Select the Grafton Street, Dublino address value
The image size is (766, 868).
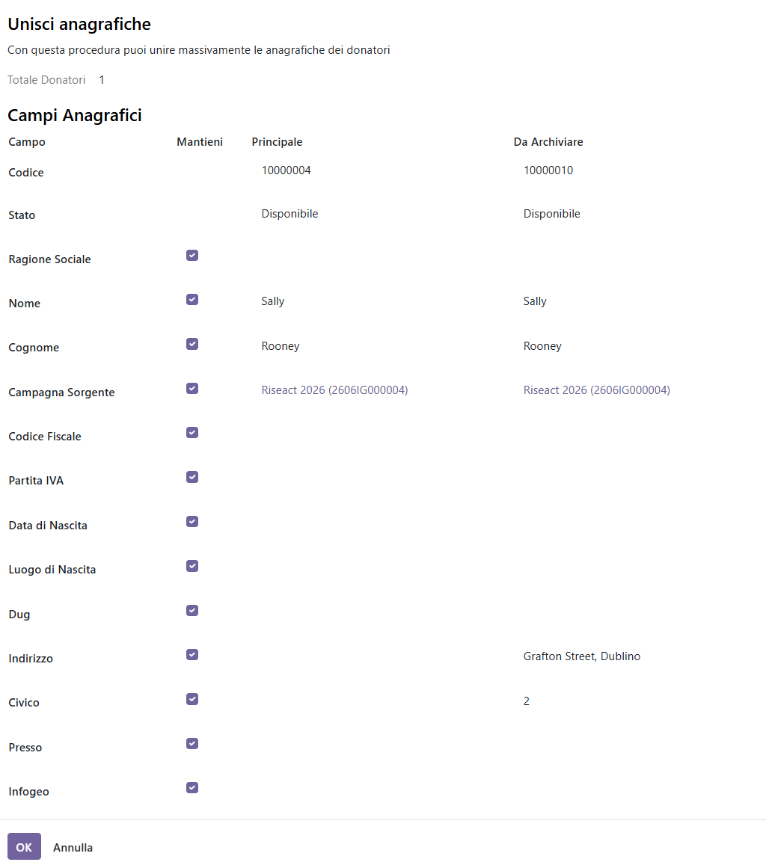point(581,656)
